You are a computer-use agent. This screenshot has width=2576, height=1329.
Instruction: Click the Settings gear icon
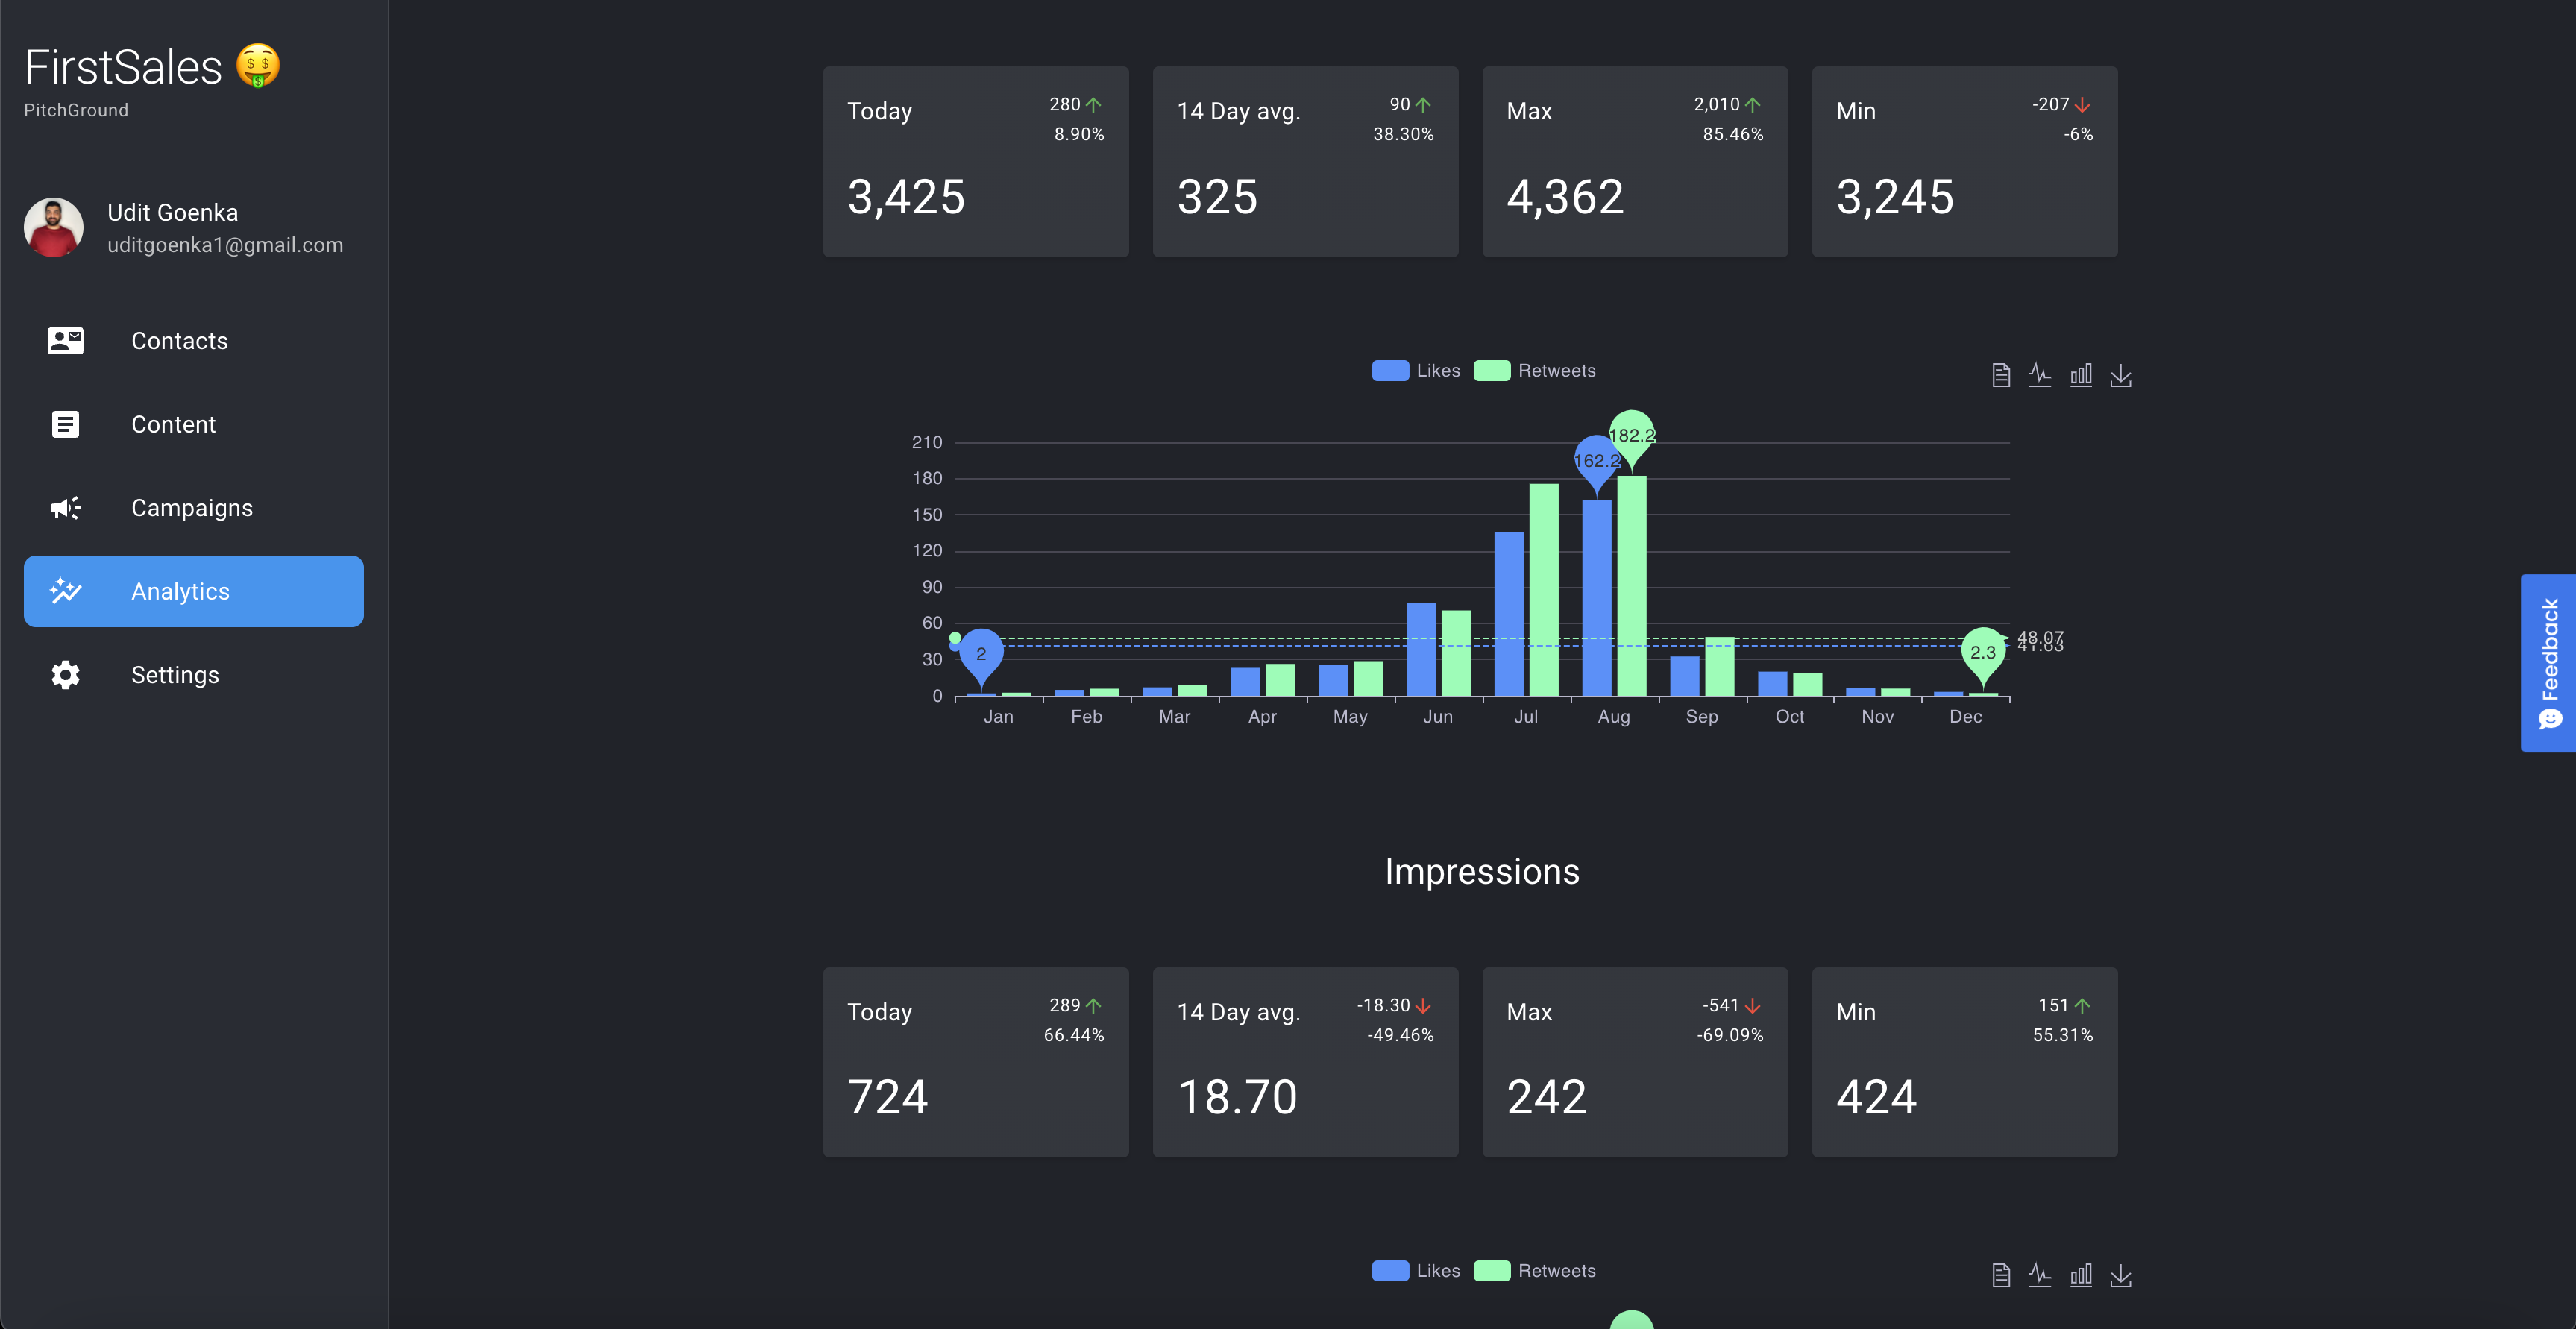pyautogui.click(x=64, y=675)
